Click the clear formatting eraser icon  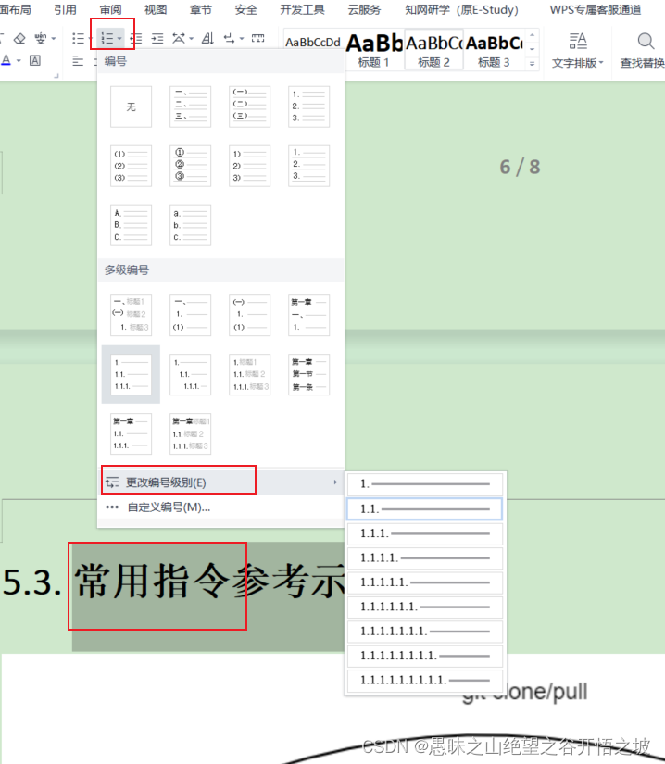click(19, 38)
